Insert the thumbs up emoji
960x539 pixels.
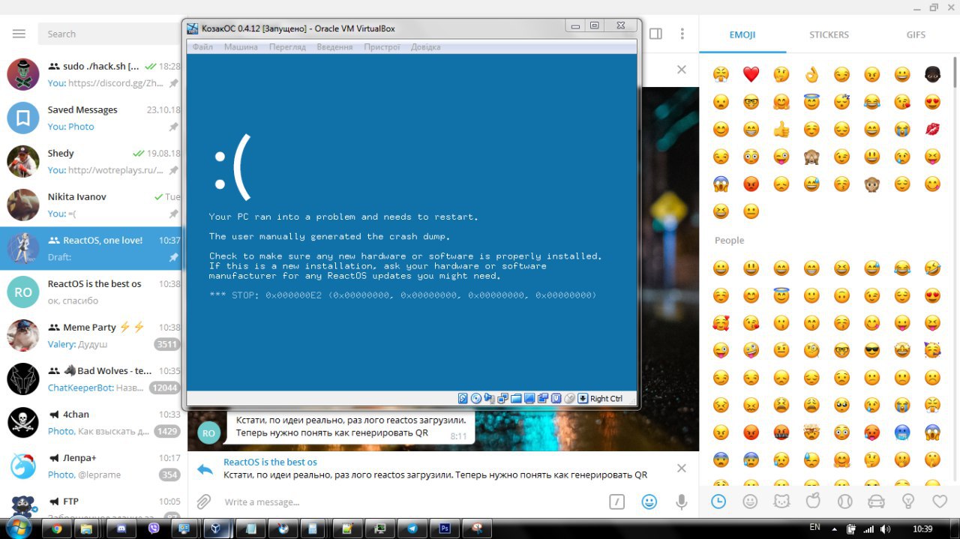click(781, 129)
